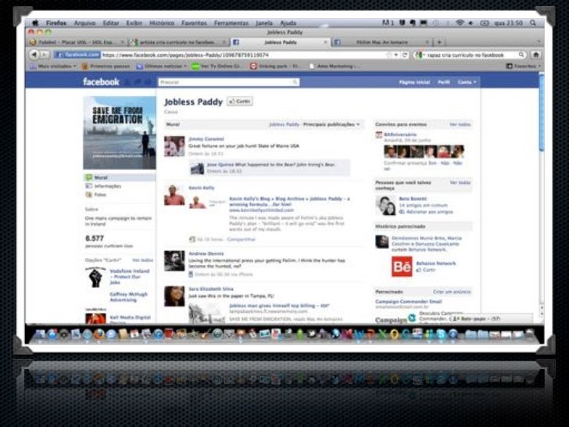
Task: Click Compartilhar under Kevin Kelly's post
Action: 242,239
